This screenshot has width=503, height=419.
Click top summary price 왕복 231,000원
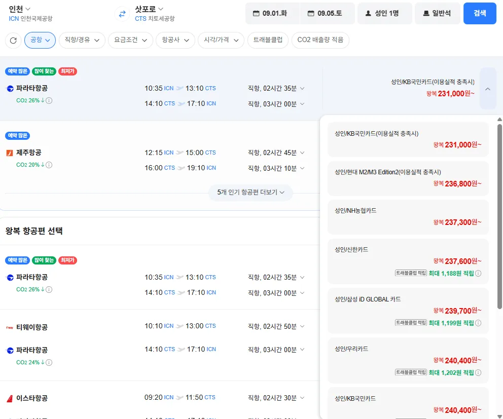click(x=450, y=94)
